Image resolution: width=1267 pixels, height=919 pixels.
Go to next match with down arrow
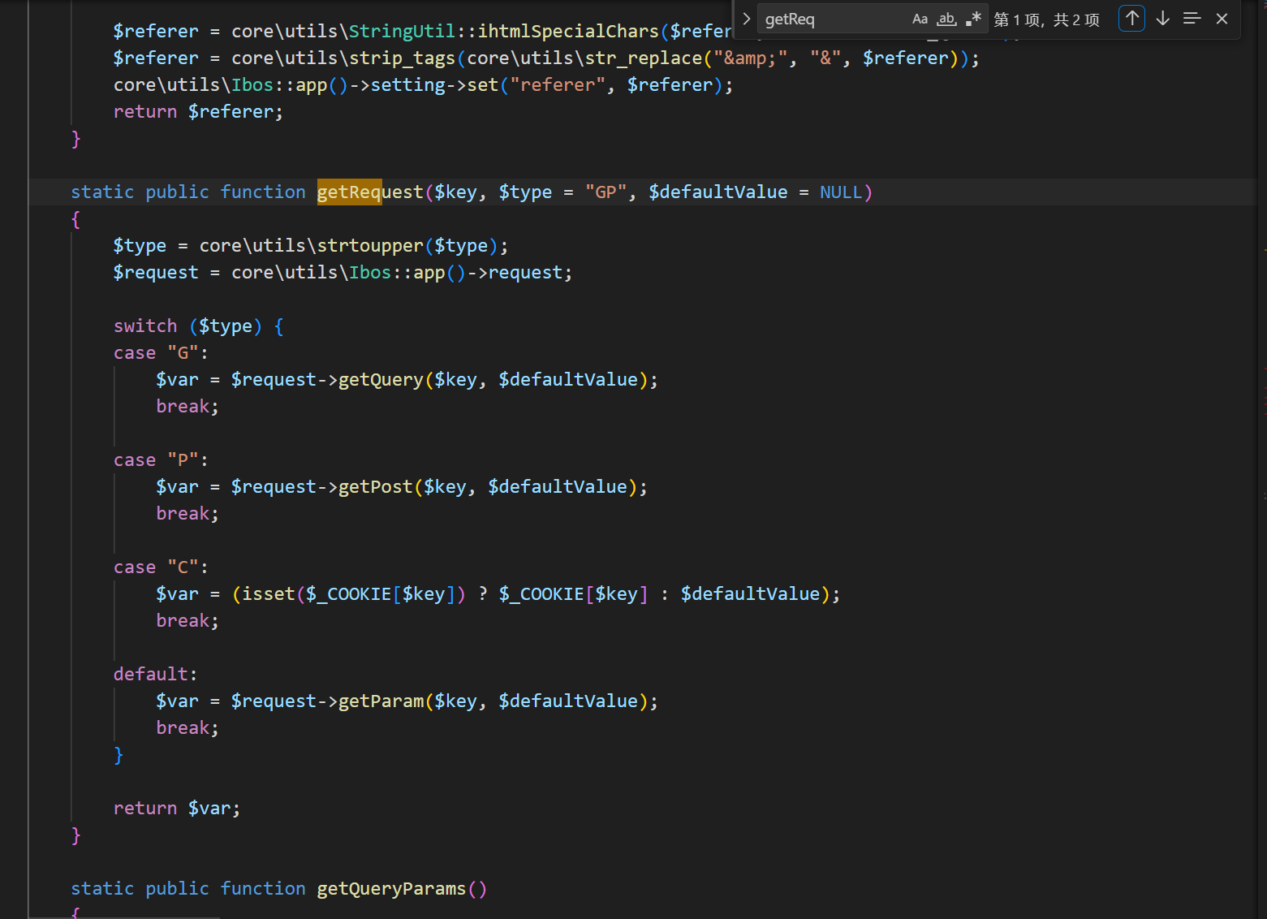pyautogui.click(x=1162, y=18)
